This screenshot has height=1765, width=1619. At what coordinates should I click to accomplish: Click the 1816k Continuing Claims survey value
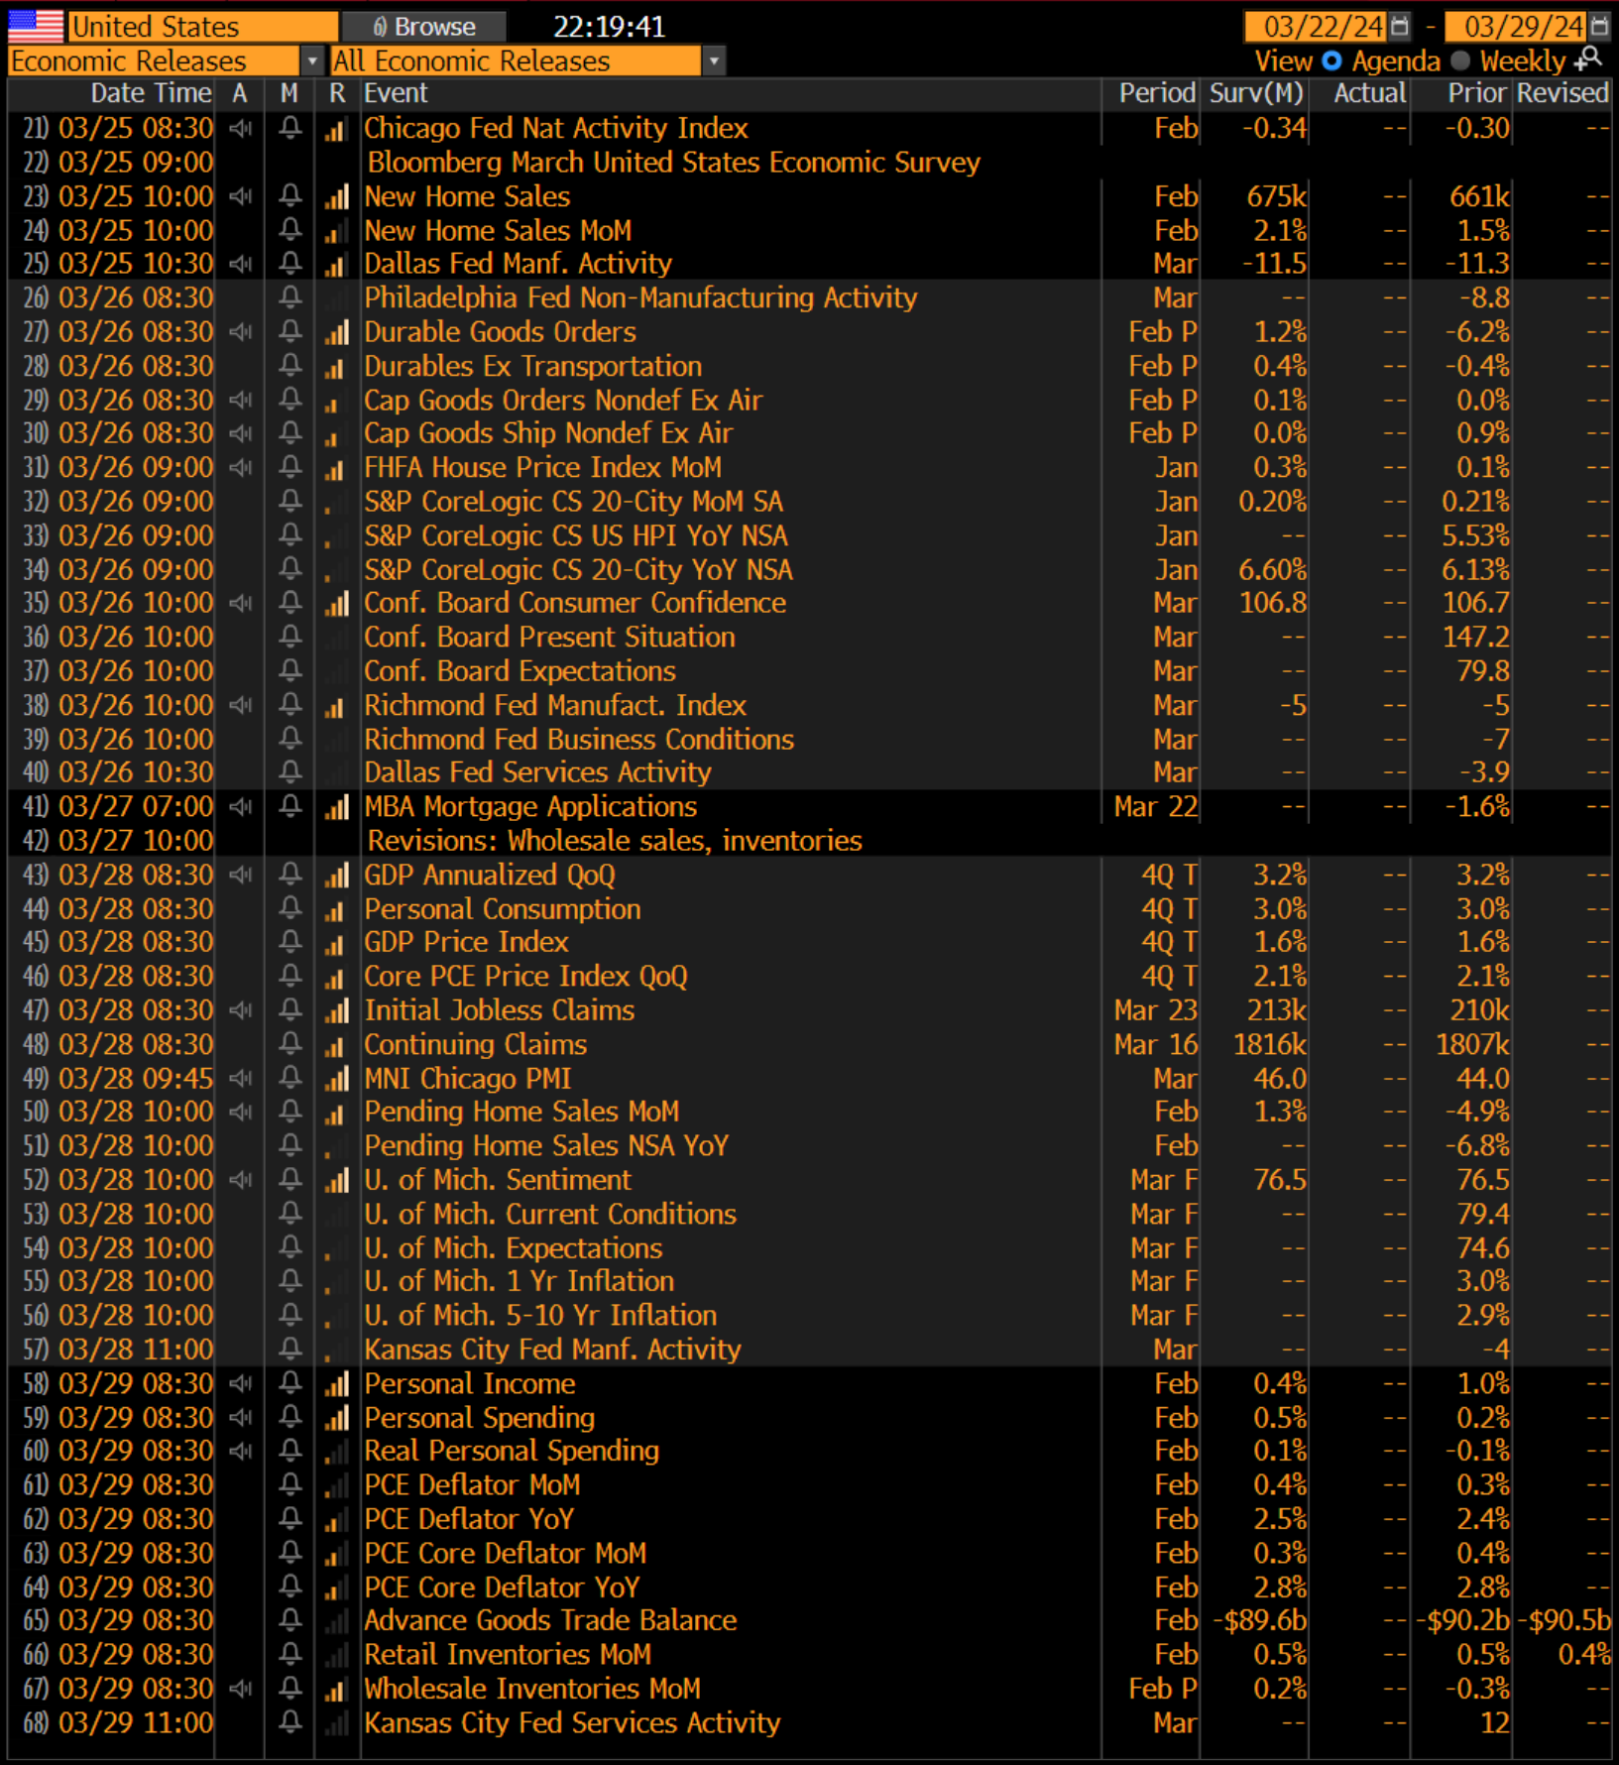point(1270,1044)
